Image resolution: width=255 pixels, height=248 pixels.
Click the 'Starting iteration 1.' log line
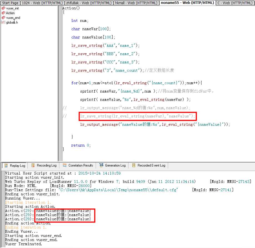[x=28, y=202]
